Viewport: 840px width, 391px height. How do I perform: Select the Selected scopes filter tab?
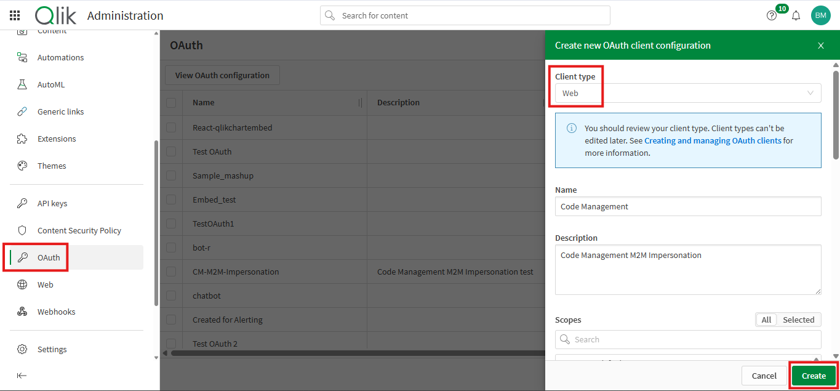[x=799, y=320]
